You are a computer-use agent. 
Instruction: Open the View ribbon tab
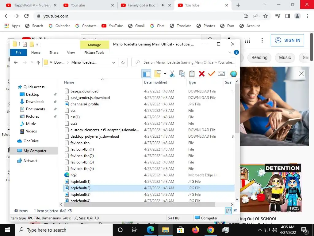click(x=71, y=52)
